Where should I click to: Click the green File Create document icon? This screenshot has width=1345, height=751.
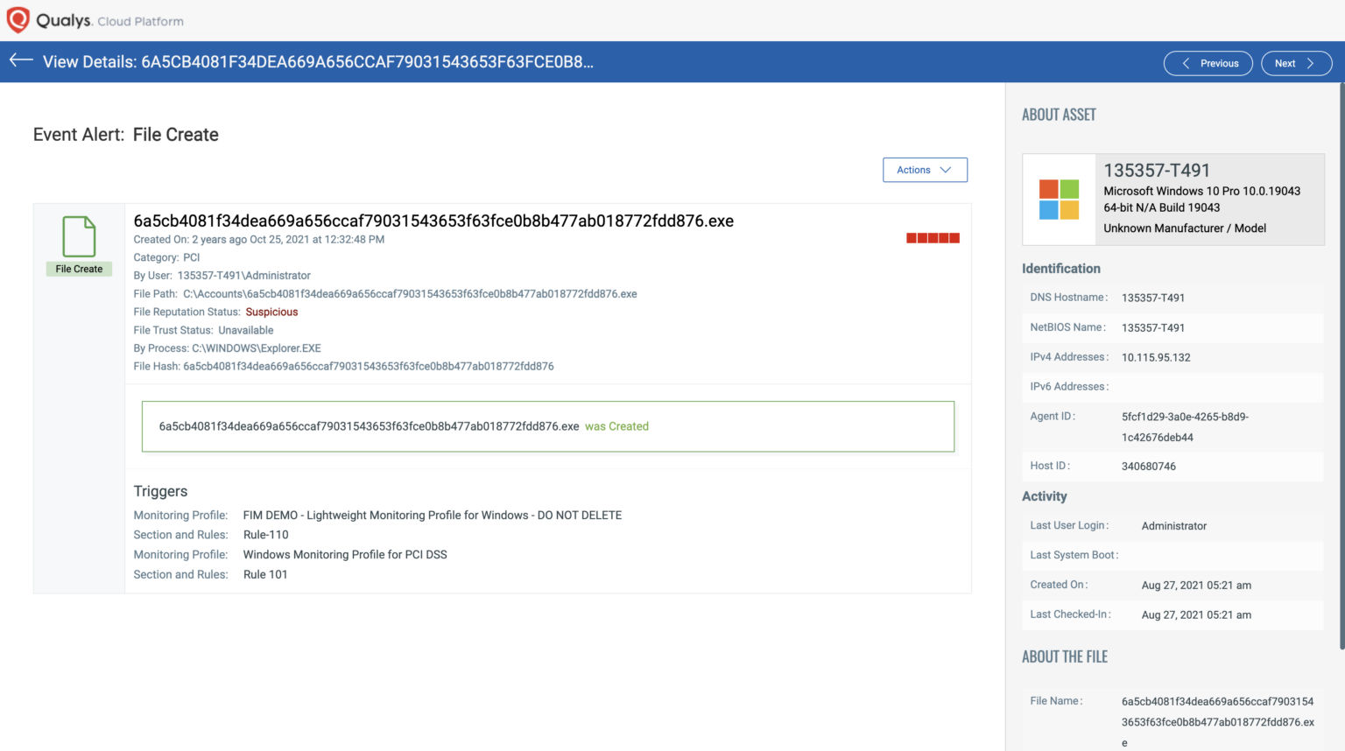tap(78, 235)
